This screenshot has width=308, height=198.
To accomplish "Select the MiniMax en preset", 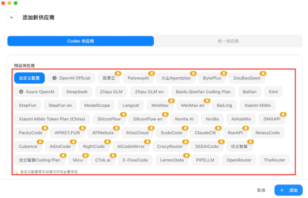I will (x=193, y=105).
